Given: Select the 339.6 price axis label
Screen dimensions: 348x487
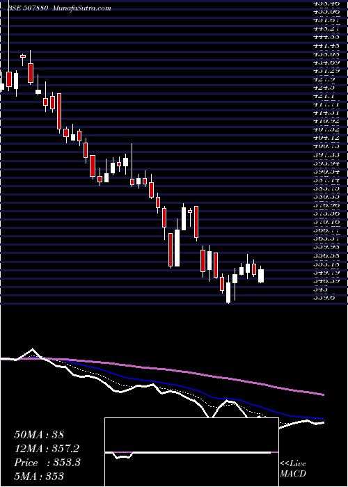Looking at the screenshot, I should pos(324,298).
